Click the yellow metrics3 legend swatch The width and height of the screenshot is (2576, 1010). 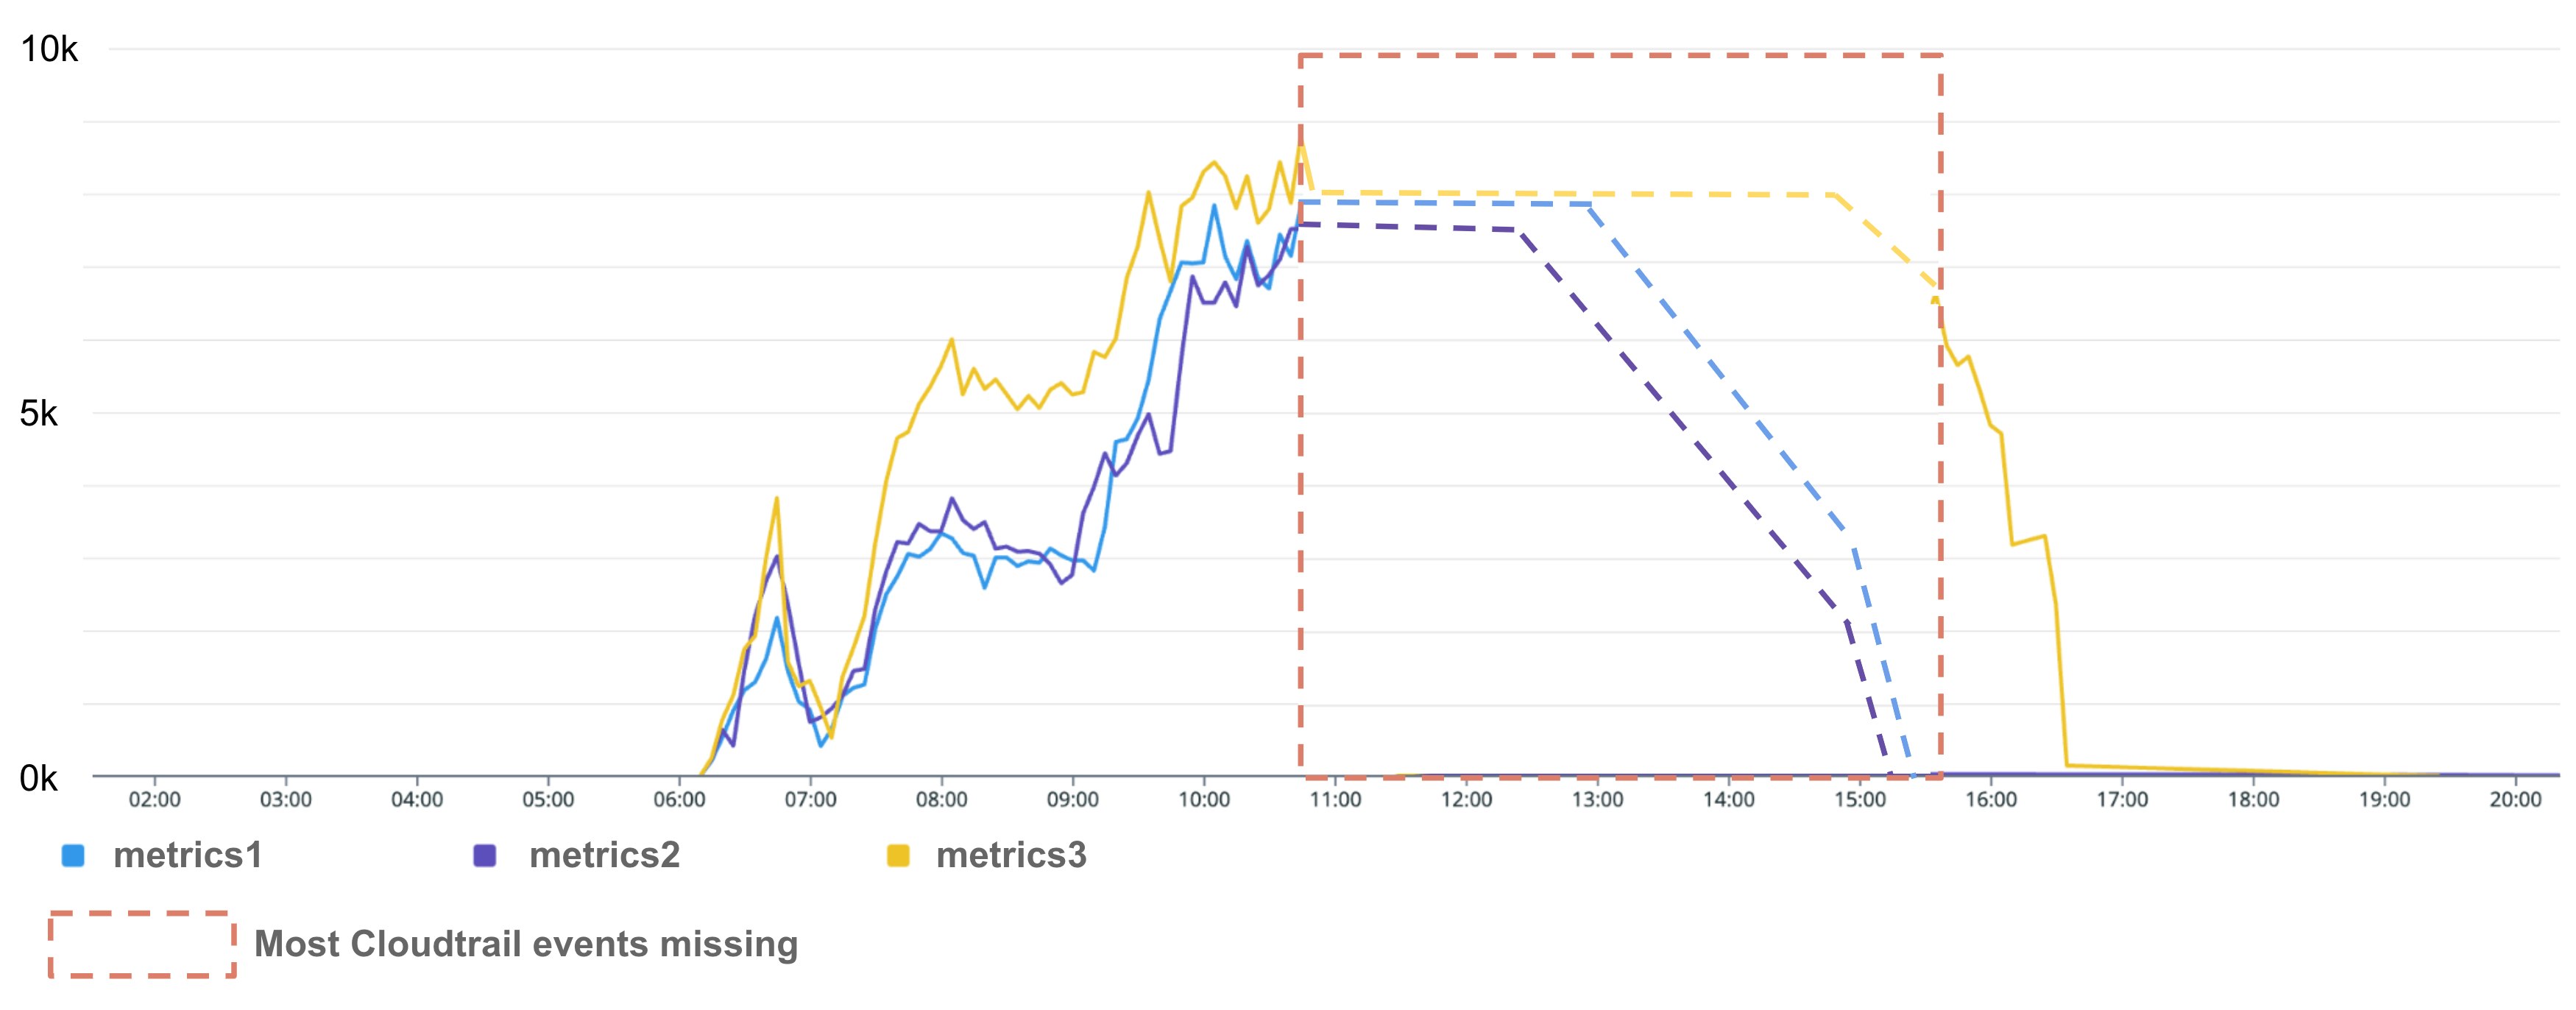[x=898, y=856]
